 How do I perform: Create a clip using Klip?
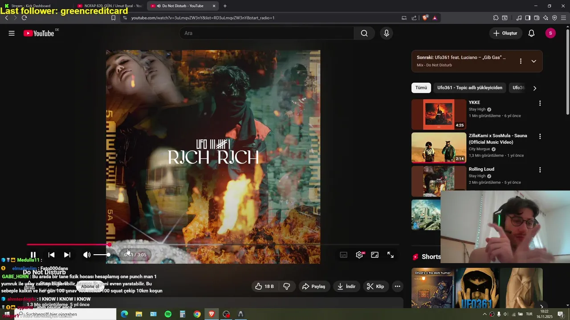point(375,286)
